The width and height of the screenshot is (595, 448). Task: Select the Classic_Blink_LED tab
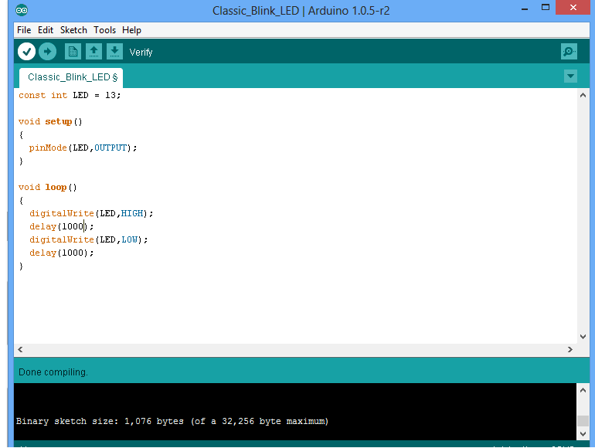coord(71,77)
